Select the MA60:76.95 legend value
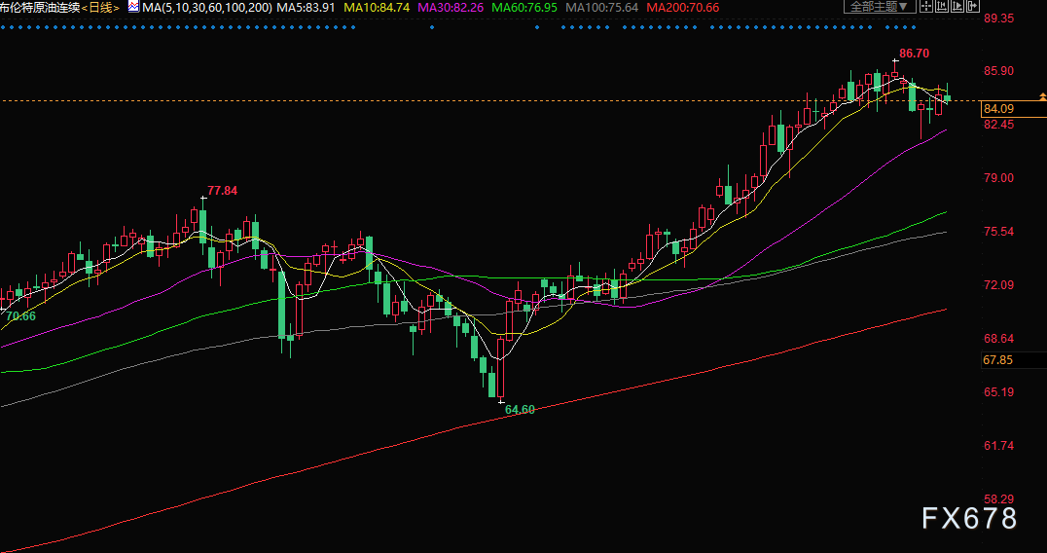This screenshot has height=553, width=1047. point(524,8)
